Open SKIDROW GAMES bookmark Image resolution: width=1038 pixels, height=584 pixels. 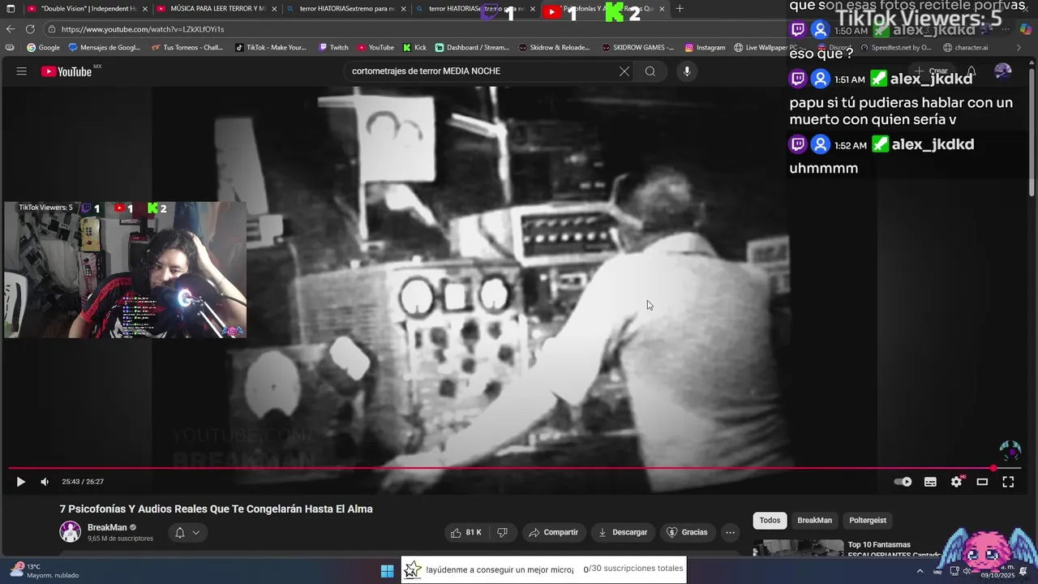638,47
